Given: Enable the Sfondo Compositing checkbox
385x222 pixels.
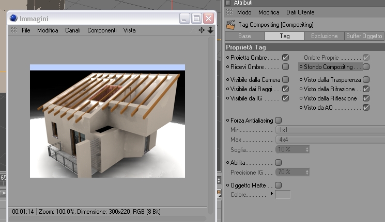Looking at the screenshot, I should point(366,66).
